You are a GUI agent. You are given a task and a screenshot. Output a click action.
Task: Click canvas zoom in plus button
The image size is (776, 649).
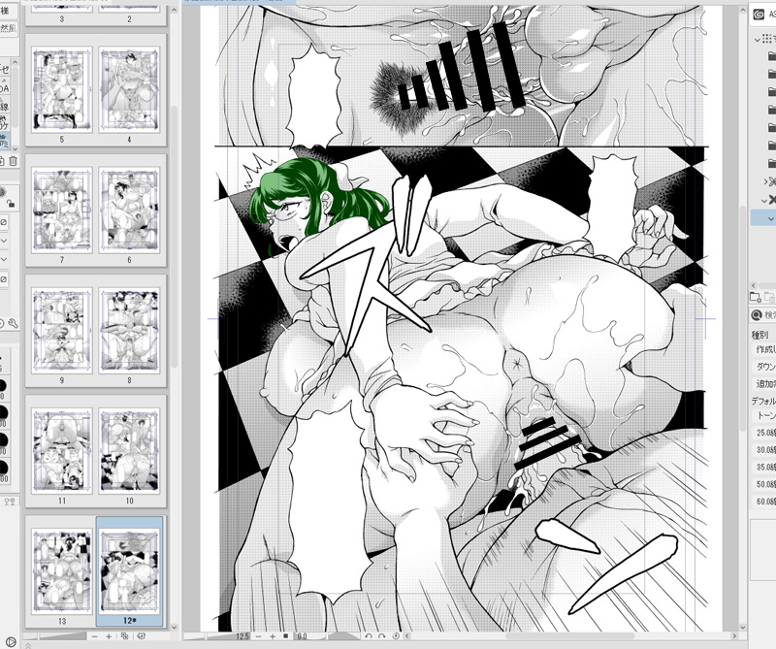point(273,636)
